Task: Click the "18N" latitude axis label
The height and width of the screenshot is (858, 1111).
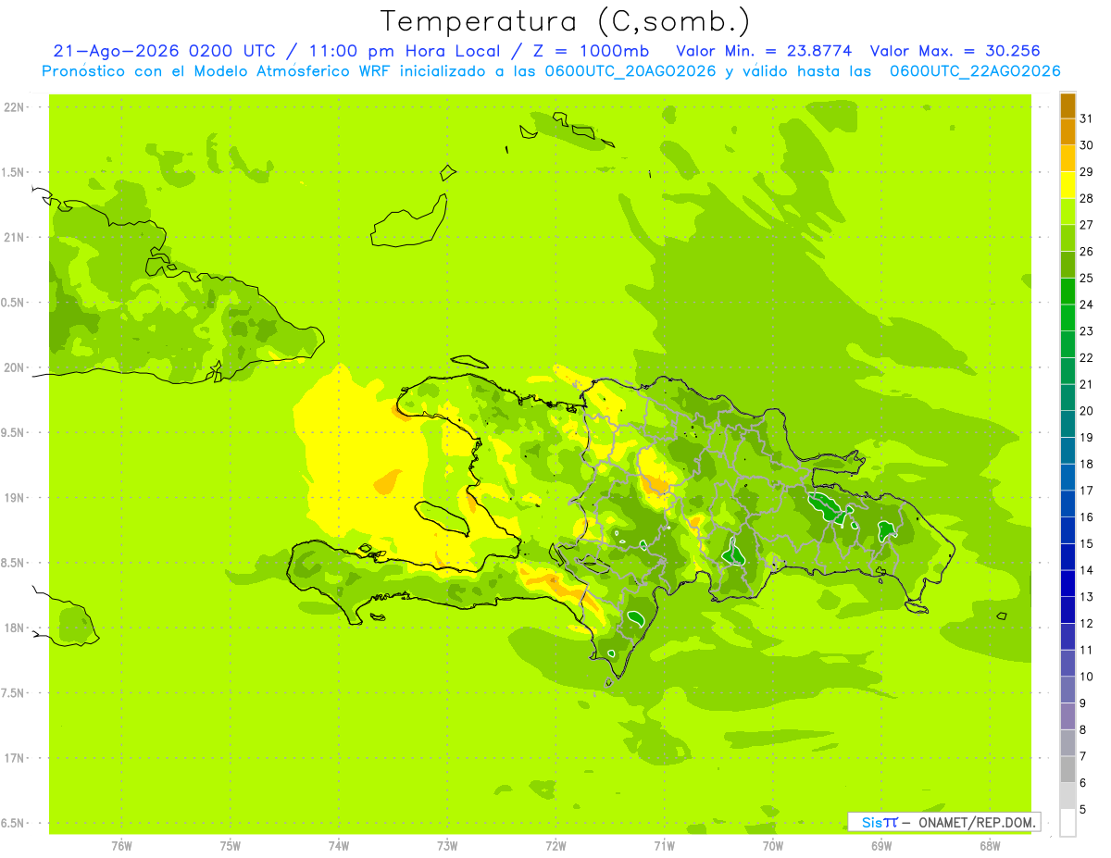Action: 14,628
